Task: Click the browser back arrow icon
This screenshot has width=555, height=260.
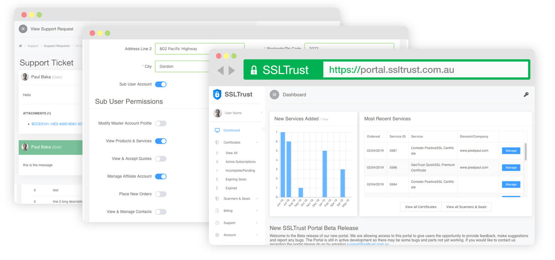Action: 220,70
